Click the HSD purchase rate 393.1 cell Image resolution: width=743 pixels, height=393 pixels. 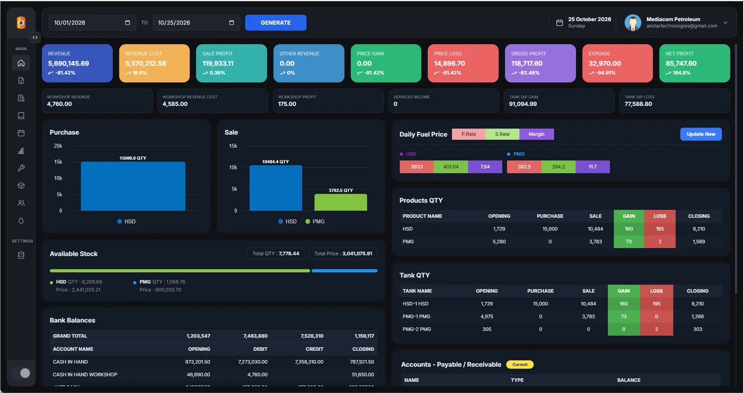[417, 167]
